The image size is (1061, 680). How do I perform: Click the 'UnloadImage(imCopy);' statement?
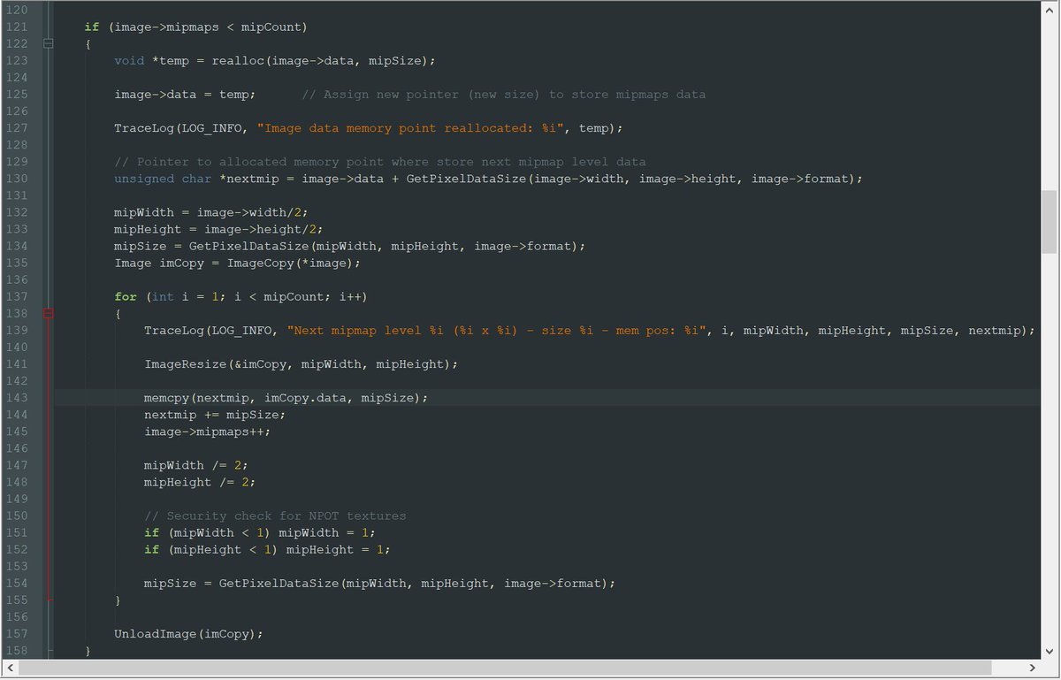[x=189, y=634]
